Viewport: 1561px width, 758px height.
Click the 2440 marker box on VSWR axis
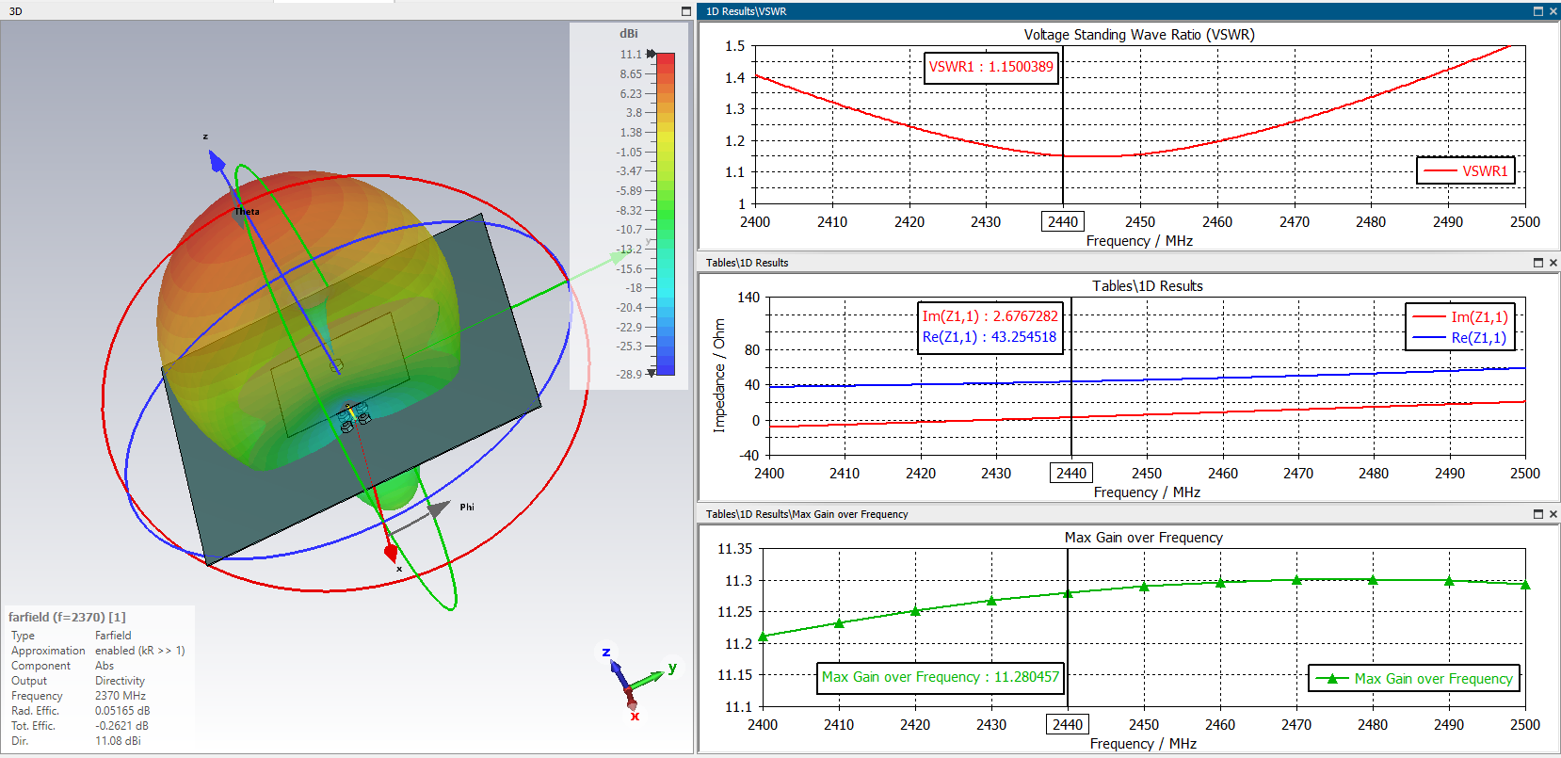(1062, 222)
